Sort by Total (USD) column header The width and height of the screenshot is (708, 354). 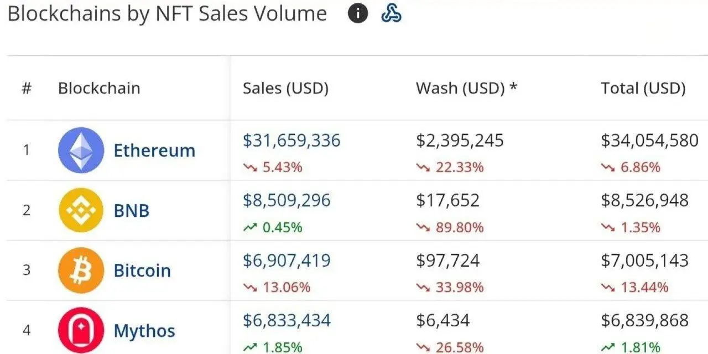coord(643,88)
